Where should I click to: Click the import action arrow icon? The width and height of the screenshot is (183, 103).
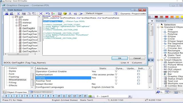coord(75,13)
